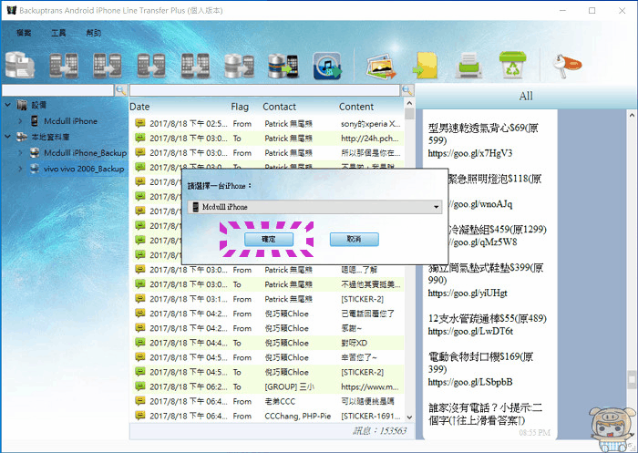Select vivo vivo 2006_Backup tree item
Screen dimensions: 638x453
84,169
